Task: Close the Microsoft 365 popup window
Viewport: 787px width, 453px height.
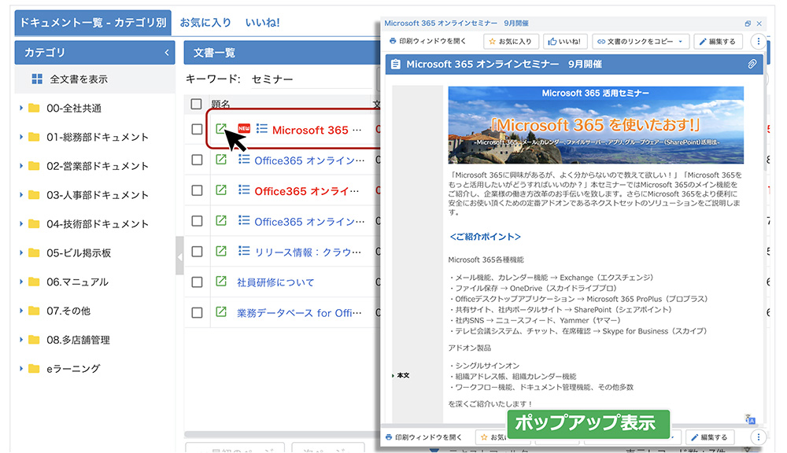Action: [759, 24]
